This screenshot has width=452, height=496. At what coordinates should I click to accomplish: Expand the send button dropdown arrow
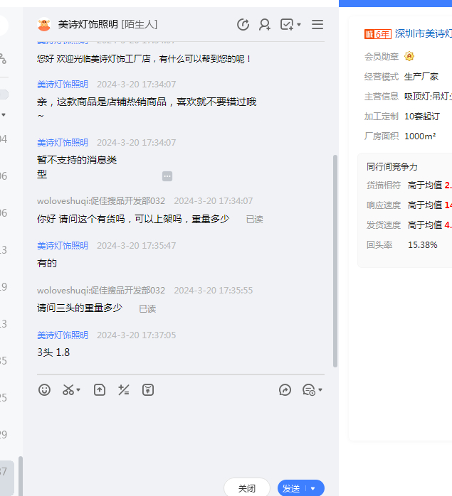312,489
